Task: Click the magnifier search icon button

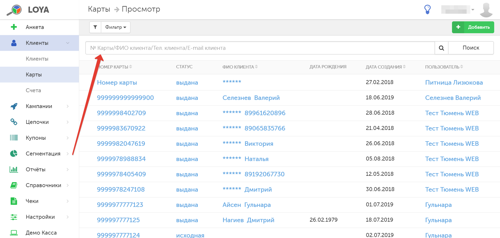Action: (441, 48)
